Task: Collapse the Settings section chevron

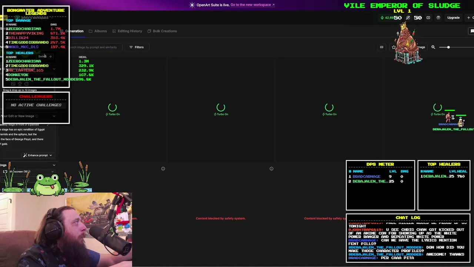Action: pyautogui.click(x=54, y=165)
